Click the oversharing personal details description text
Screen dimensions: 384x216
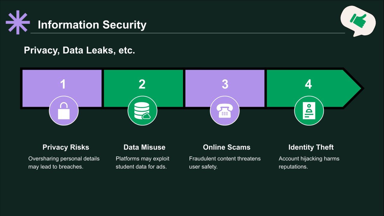pyautogui.click(x=64, y=163)
